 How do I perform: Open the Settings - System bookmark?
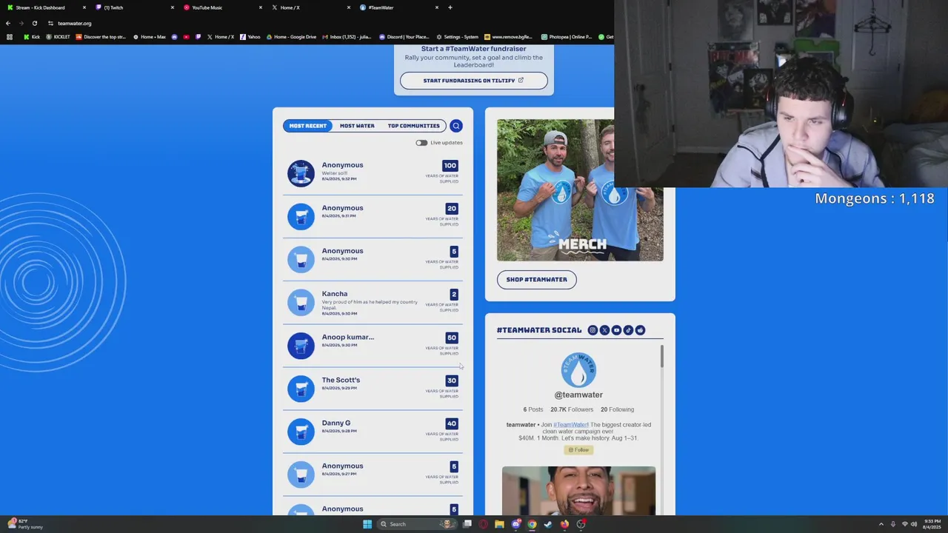pos(458,37)
